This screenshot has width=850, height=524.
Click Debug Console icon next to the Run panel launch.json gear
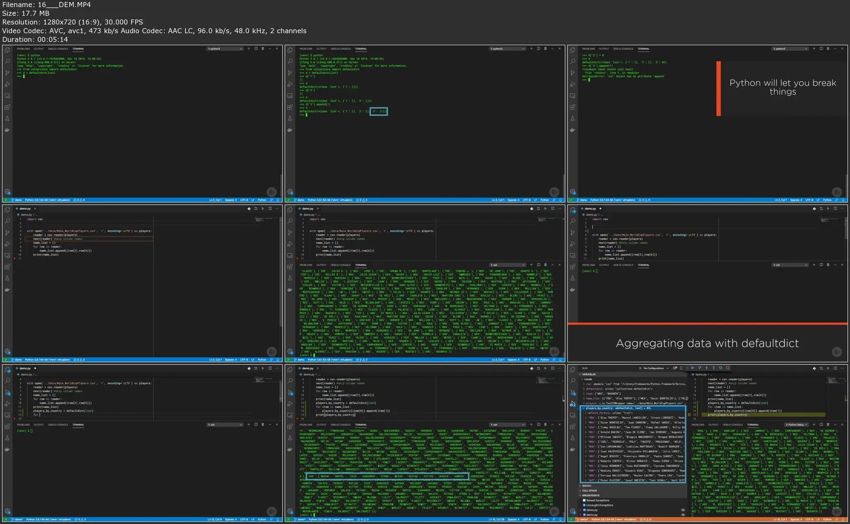(681, 368)
